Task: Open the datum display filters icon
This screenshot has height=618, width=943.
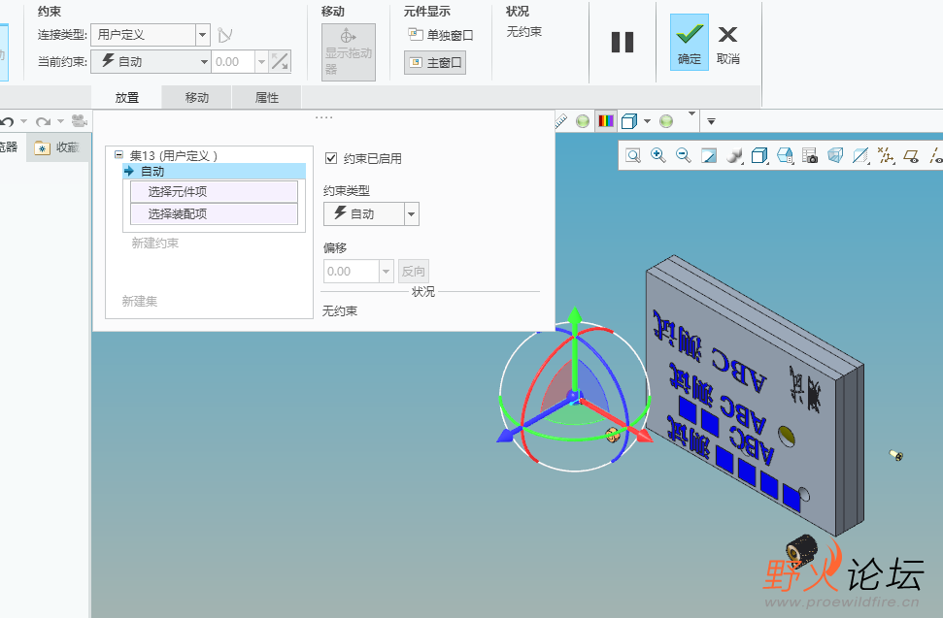Action: pyautogui.click(x=886, y=156)
